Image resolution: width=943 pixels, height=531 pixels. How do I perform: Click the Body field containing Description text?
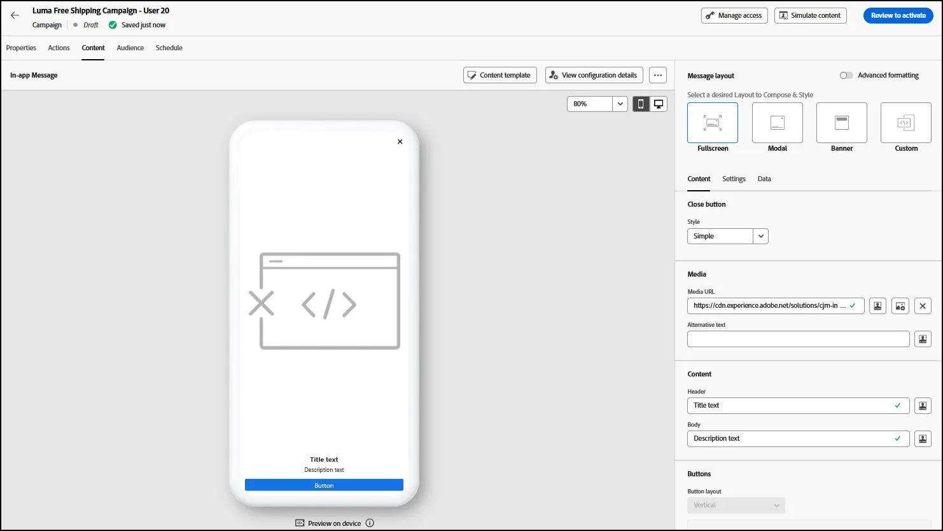799,438
